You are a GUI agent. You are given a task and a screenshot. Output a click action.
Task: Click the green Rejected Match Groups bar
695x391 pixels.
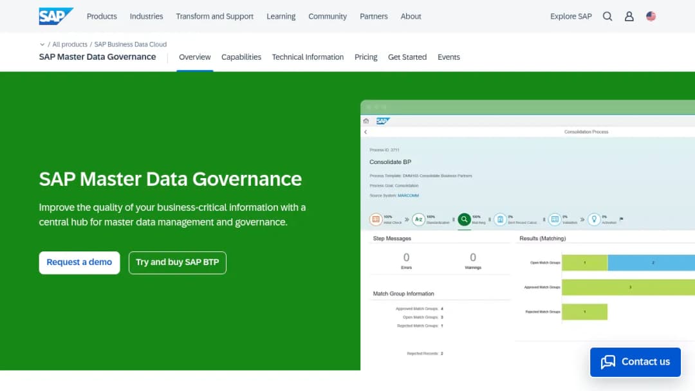584,312
